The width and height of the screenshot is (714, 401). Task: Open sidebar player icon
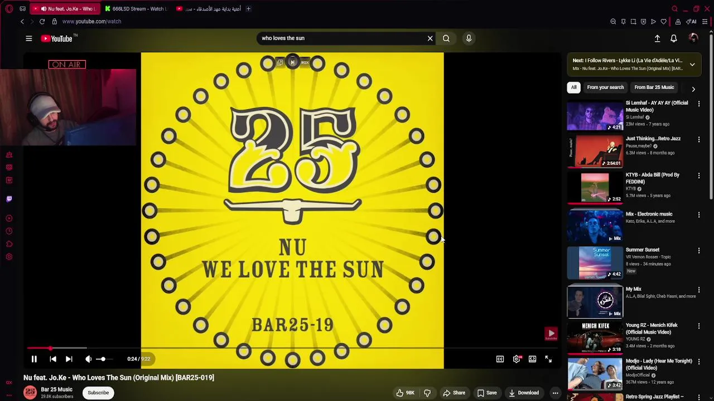(x=9, y=218)
